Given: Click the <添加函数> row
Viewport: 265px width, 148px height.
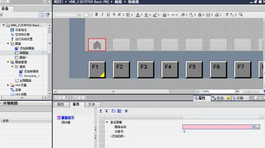Looking at the screenshot, I should click(118, 136).
